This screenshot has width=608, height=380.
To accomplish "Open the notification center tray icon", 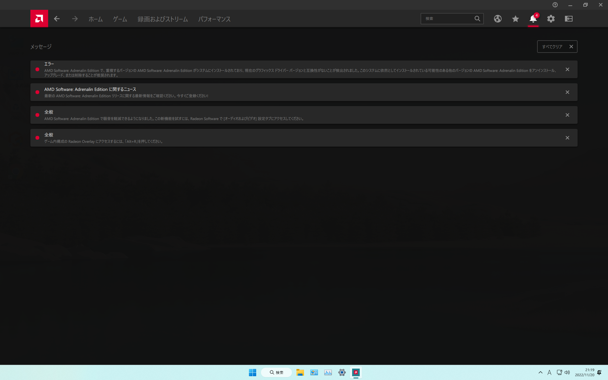I will pyautogui.click(x=599, y=372).
